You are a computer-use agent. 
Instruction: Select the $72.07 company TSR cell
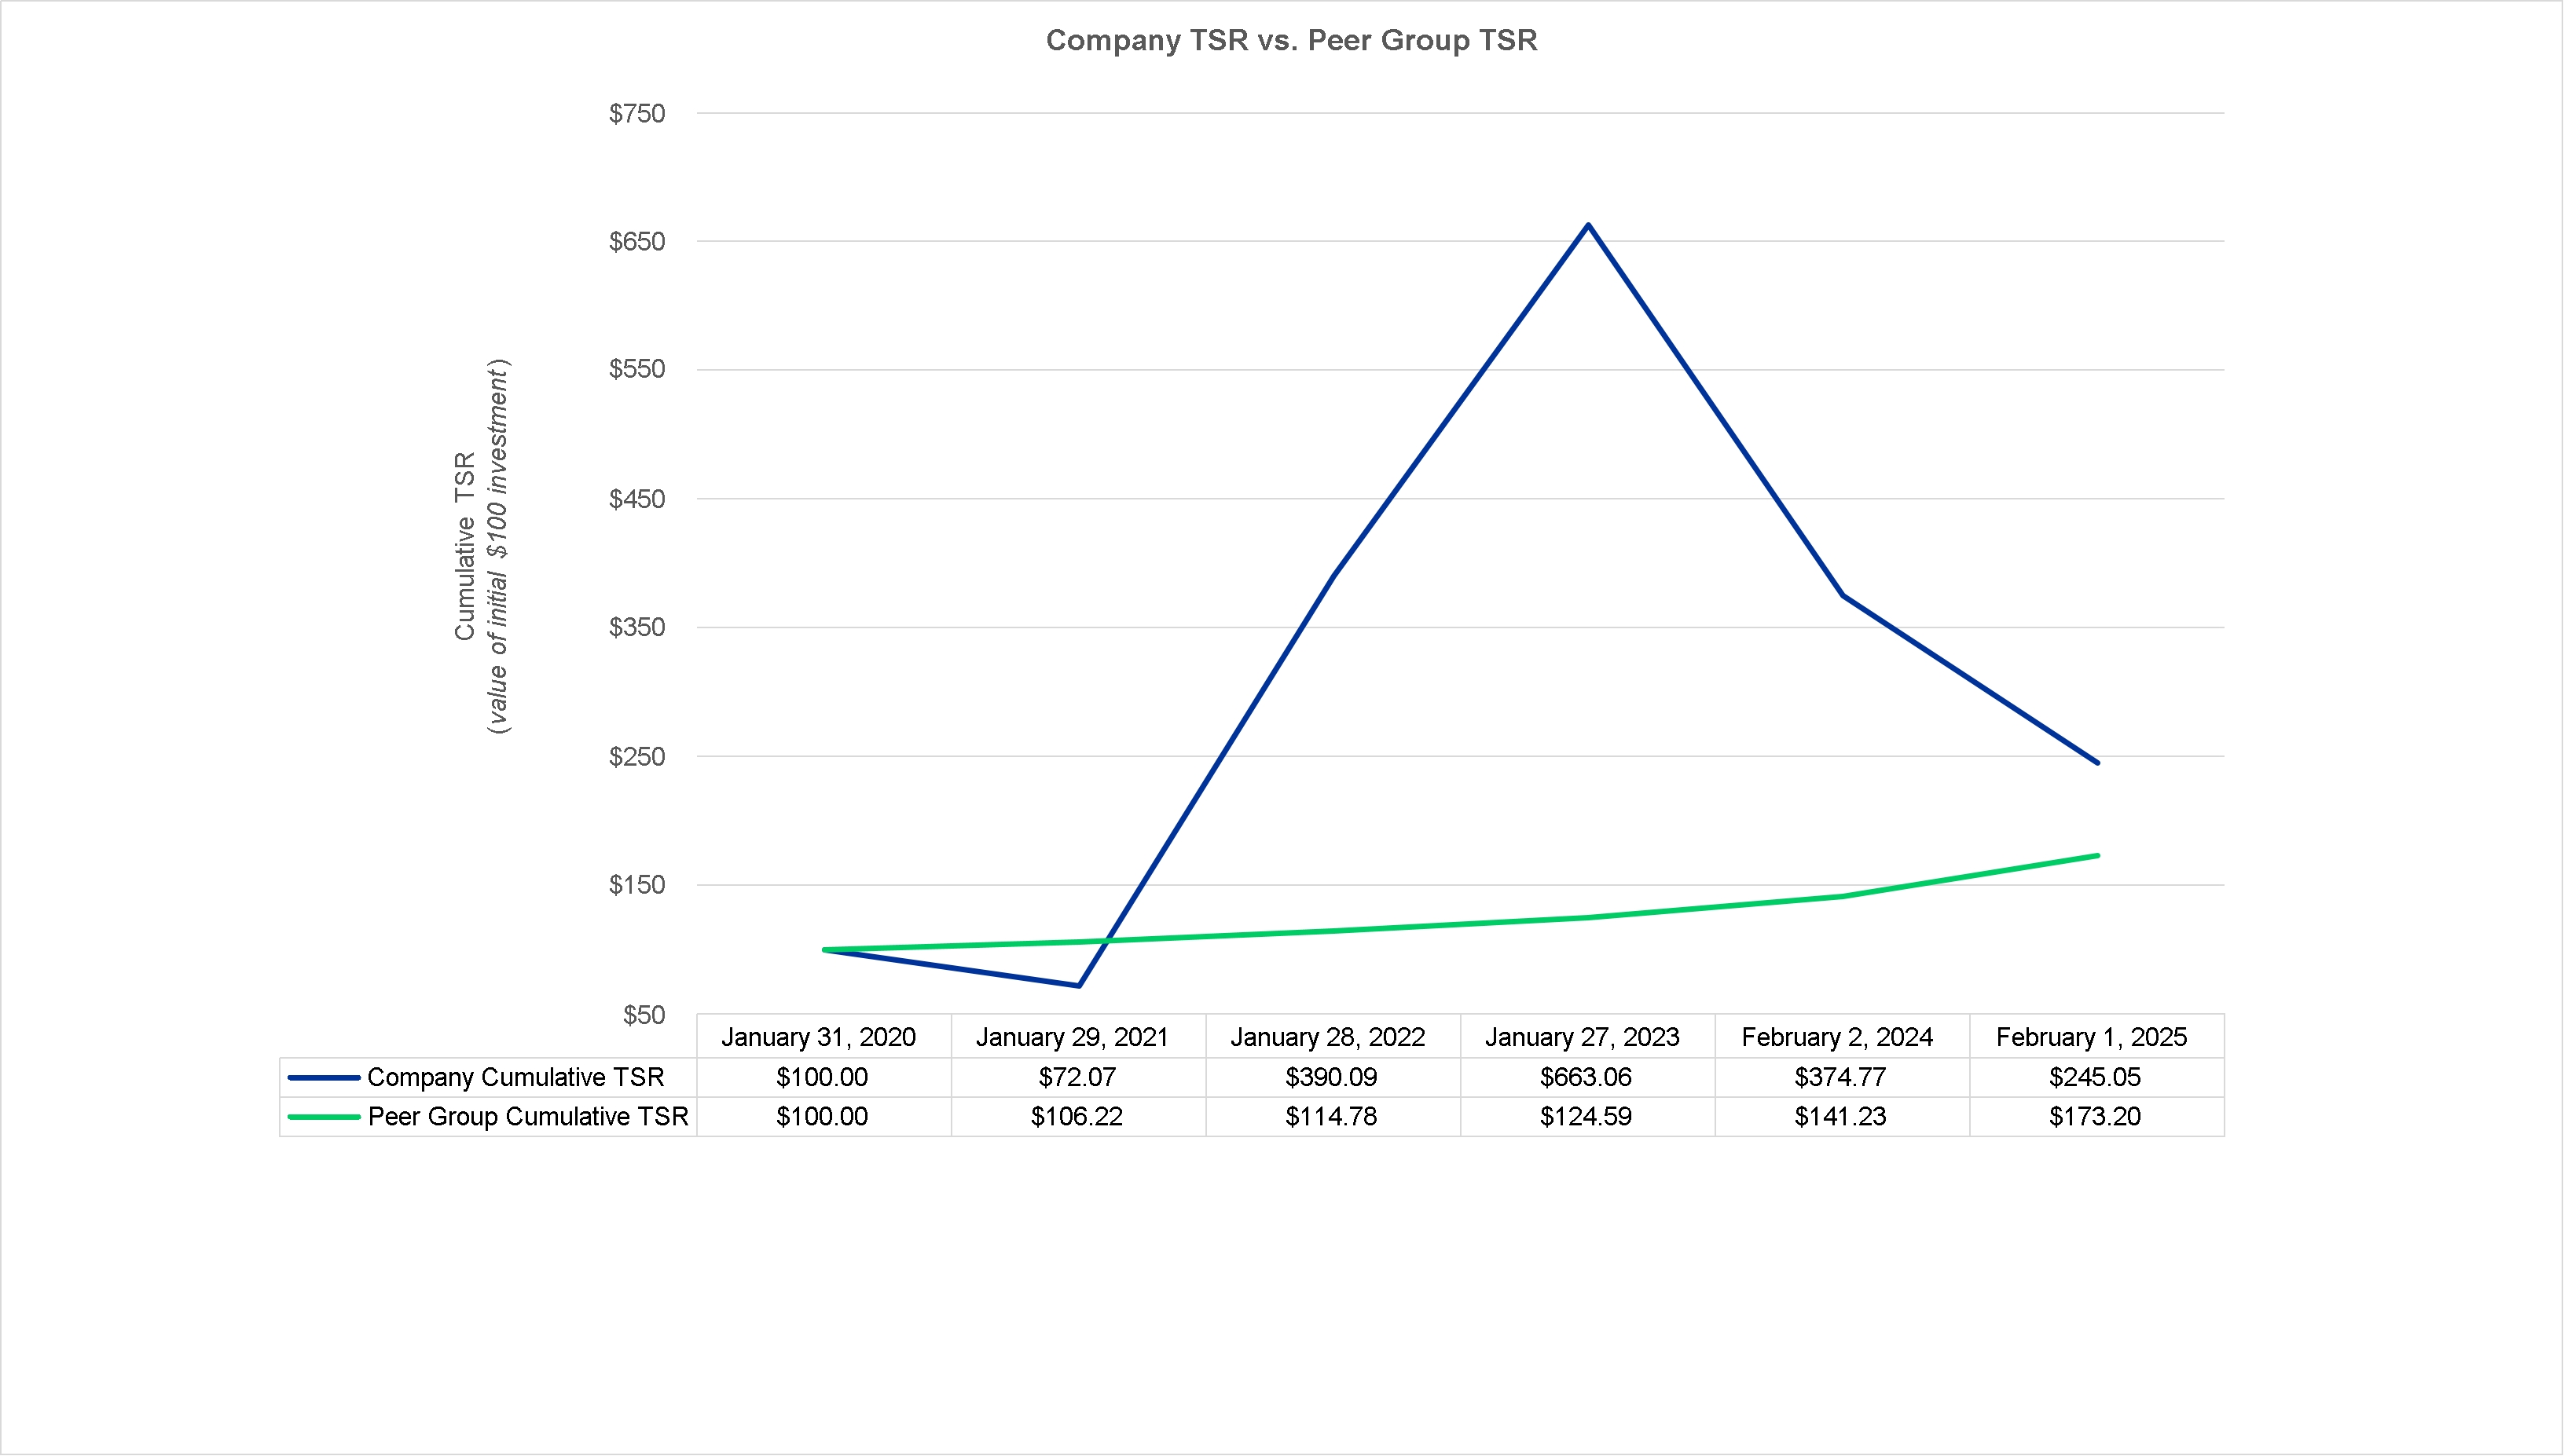[x=1077, y=1077]
